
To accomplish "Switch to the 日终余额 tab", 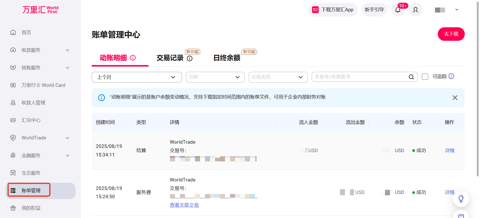I will pyautogui.click(x=226, y=58).
